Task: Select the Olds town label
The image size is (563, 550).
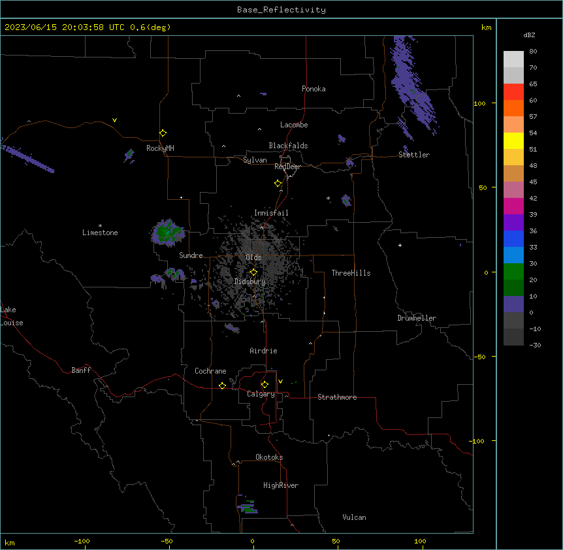Action: pyautogui.click(x=253, y=257)
